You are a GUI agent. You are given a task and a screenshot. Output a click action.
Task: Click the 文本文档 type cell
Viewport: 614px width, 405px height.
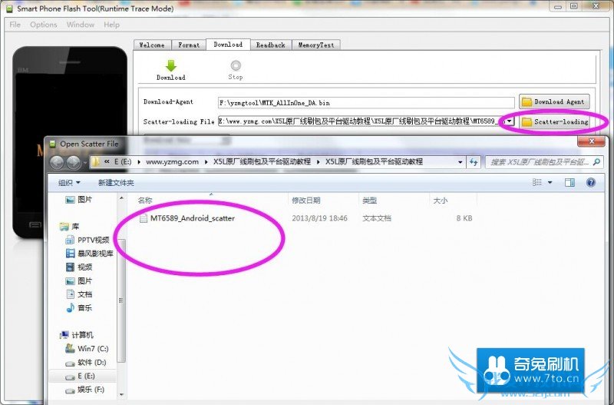click(x=376, y=218)
